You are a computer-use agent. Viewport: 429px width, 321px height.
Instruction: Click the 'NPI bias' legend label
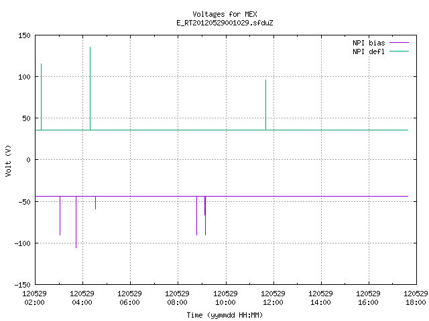[369, 43]
